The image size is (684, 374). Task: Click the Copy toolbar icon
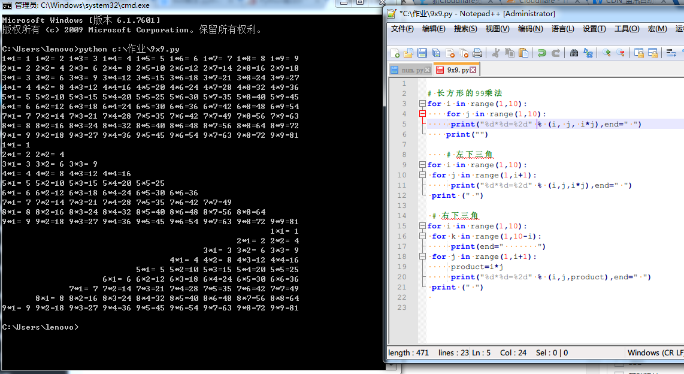pos(510,53)
